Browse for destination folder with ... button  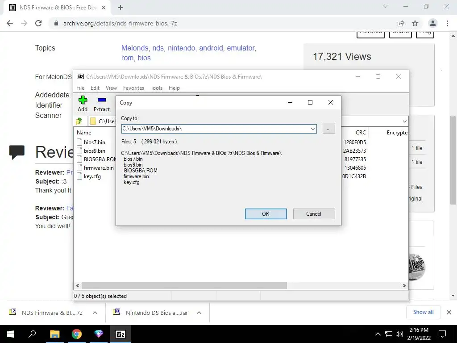(x=329, y=129)
